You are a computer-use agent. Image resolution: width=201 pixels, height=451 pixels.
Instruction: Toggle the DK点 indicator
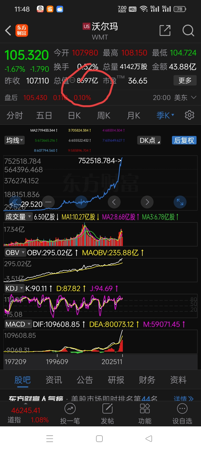click(x=149, y=140)
